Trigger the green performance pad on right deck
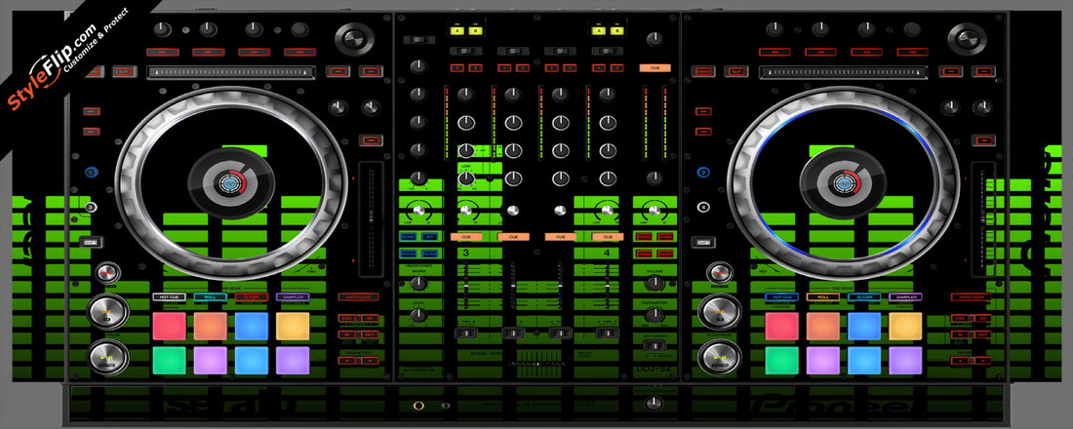The height and width of the screenshot is (429, 1073). pos(781,361)
